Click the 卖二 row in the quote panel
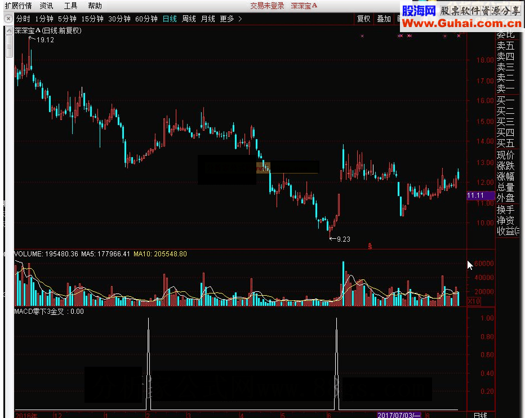The width and height of the screenshot is (525, 418). (x=505, y=78)
